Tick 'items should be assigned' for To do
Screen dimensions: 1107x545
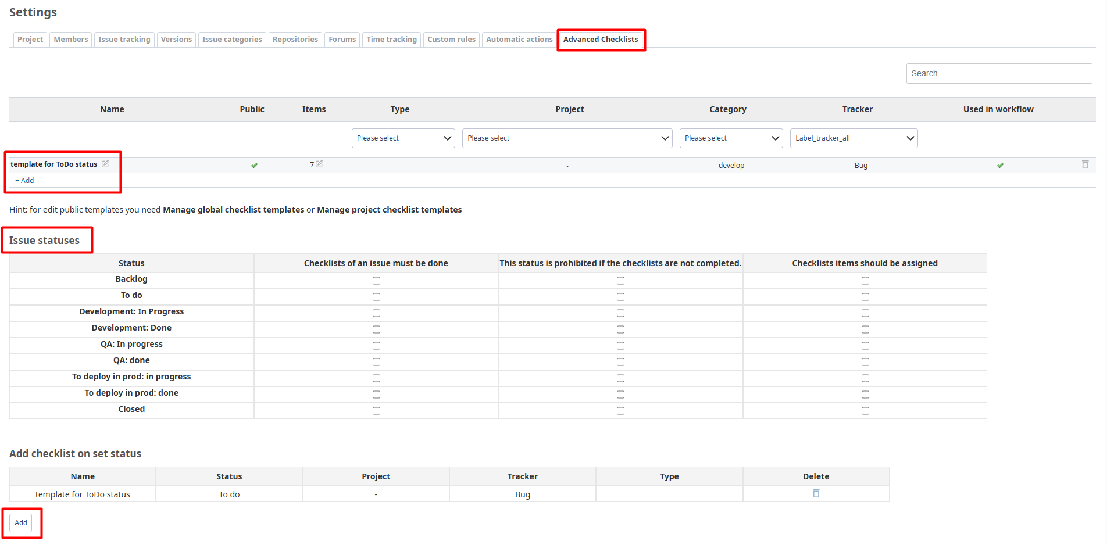pyautogui.click(x=865, y=297)
